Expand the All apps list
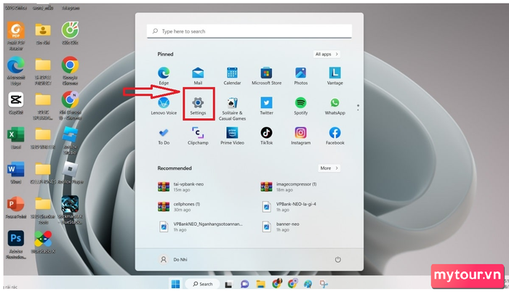 click(326, 54)
